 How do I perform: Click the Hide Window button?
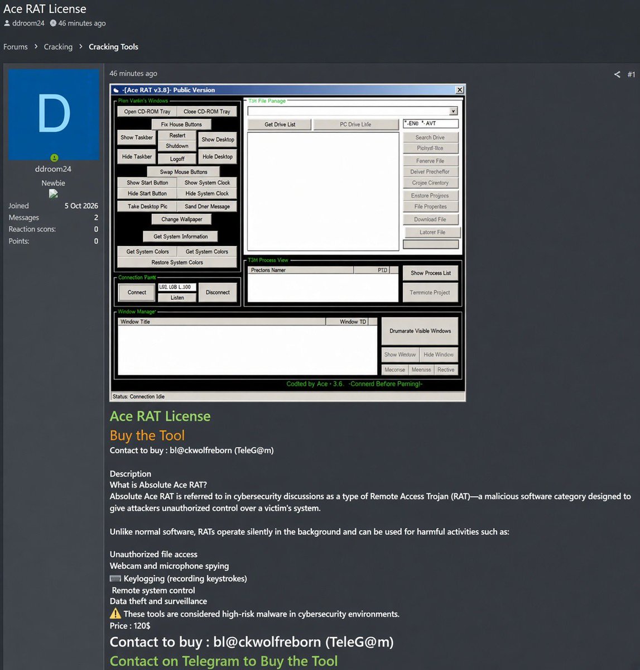(439, 355)
